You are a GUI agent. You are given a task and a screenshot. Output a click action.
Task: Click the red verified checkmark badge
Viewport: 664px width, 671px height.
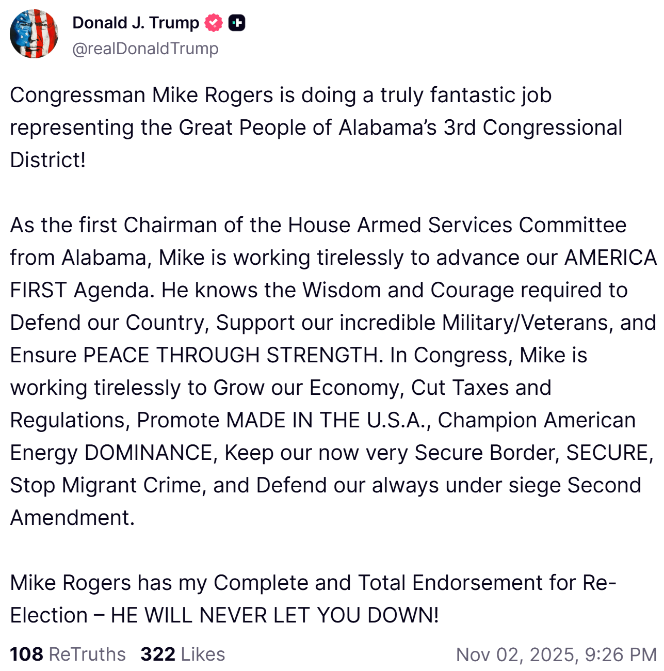coord(214,23)
